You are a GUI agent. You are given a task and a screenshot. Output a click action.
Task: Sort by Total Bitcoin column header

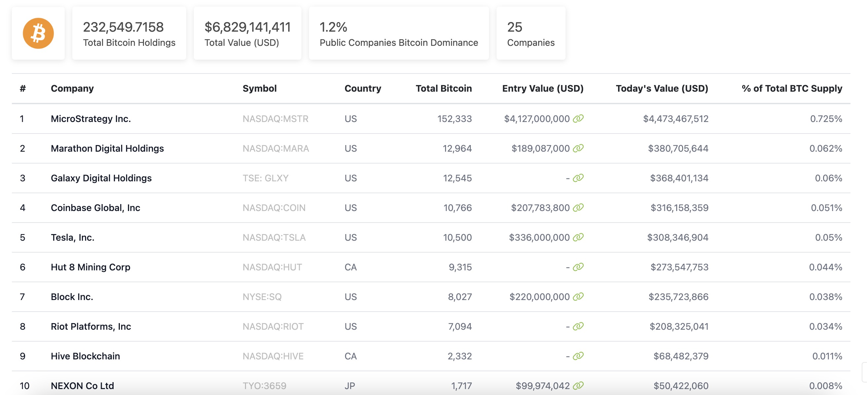[444, 88]
